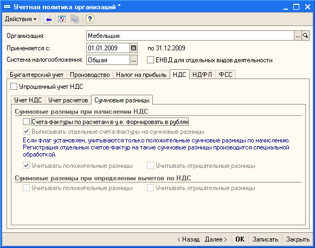
Task: Open the Бухгалтерский учет tab
Action: pos(36,75)
